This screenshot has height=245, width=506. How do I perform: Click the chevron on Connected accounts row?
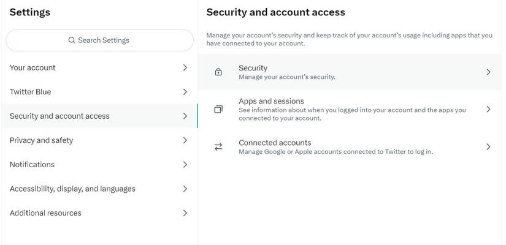[488, 147]
